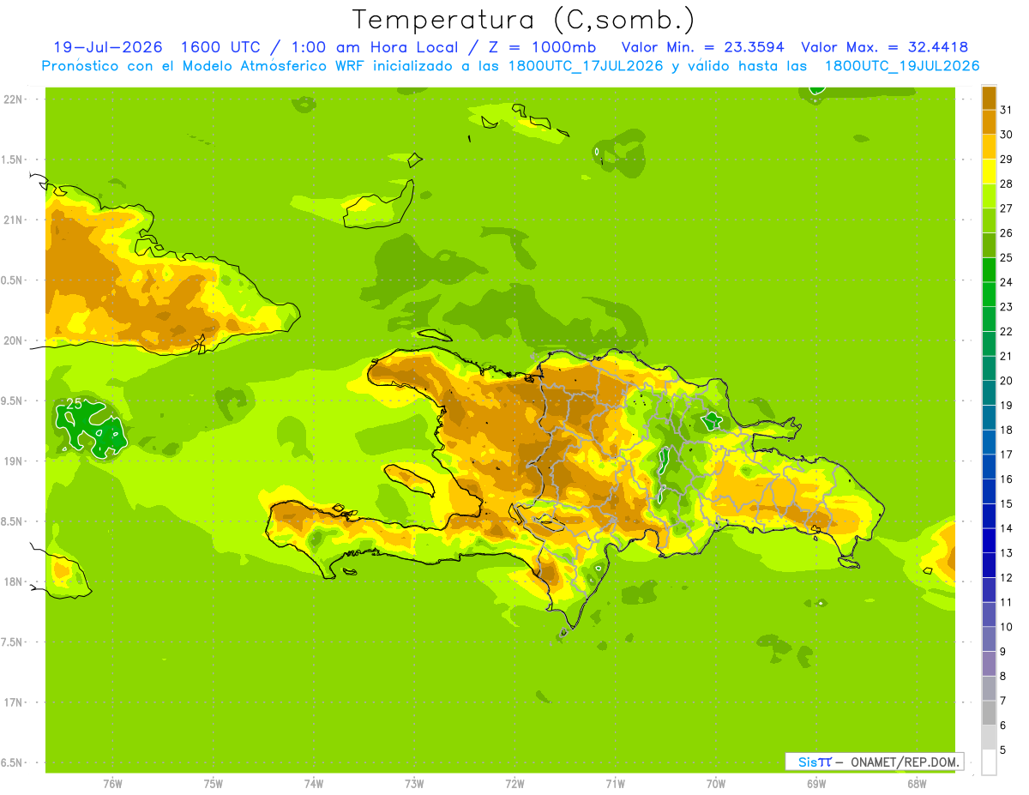Screen dimensions: 1029x795
Task: Click the "6.5N" latitude axis label
Action: coord(13,762)
